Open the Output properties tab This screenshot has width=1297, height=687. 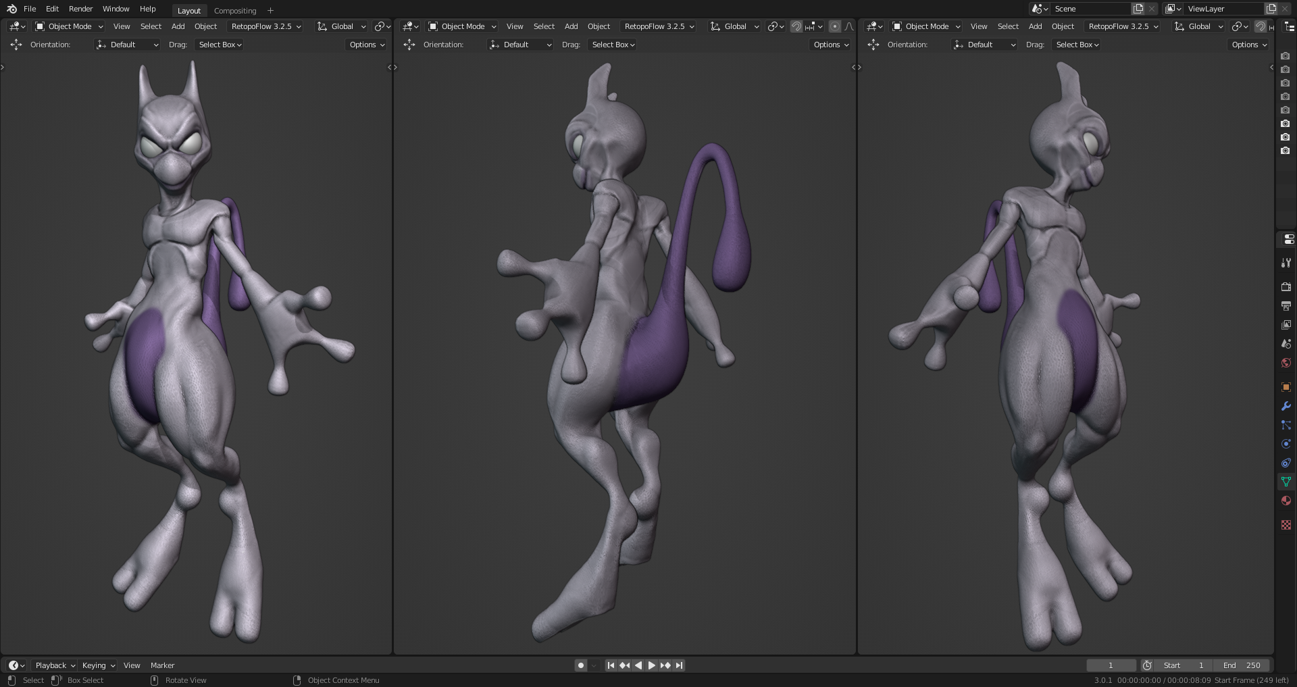tap(1286, 306)
